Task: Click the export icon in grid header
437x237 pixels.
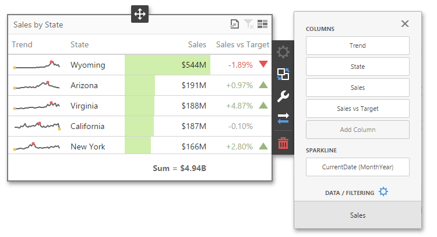Action: pyautogui.click(x=234, y=24)
